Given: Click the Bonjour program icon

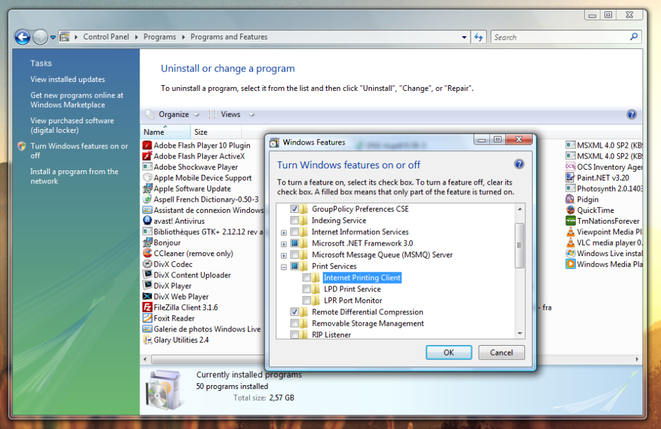Looking at the screenshot, I should point(147,243).
